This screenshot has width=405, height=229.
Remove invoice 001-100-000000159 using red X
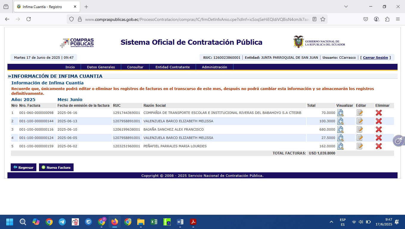tap(378, 146)
